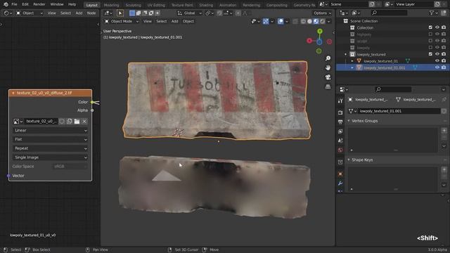
Task: Open the Tool properties tab
Action: [340, 100]
